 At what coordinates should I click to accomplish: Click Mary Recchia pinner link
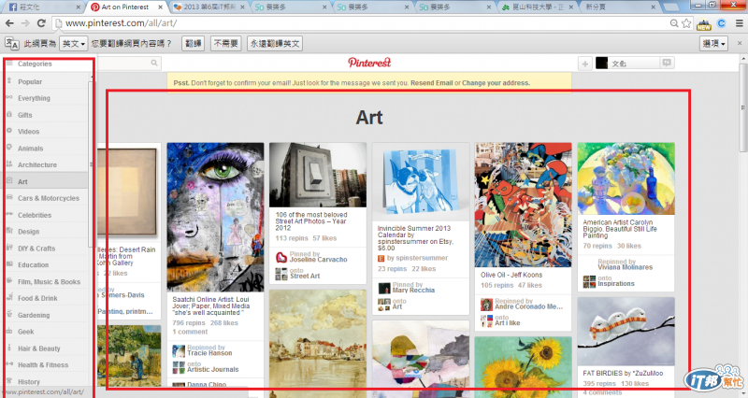(x=413, y=291)
